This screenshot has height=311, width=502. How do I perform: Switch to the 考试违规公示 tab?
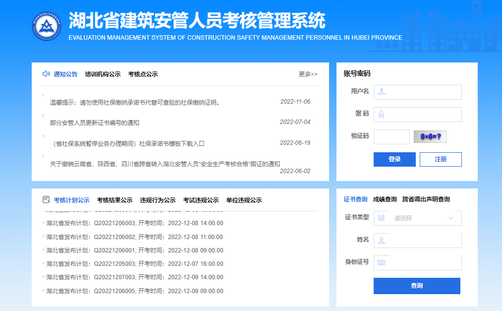point(201,200)
